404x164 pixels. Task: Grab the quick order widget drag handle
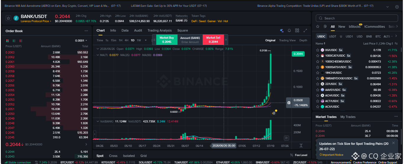coord(154,40)
